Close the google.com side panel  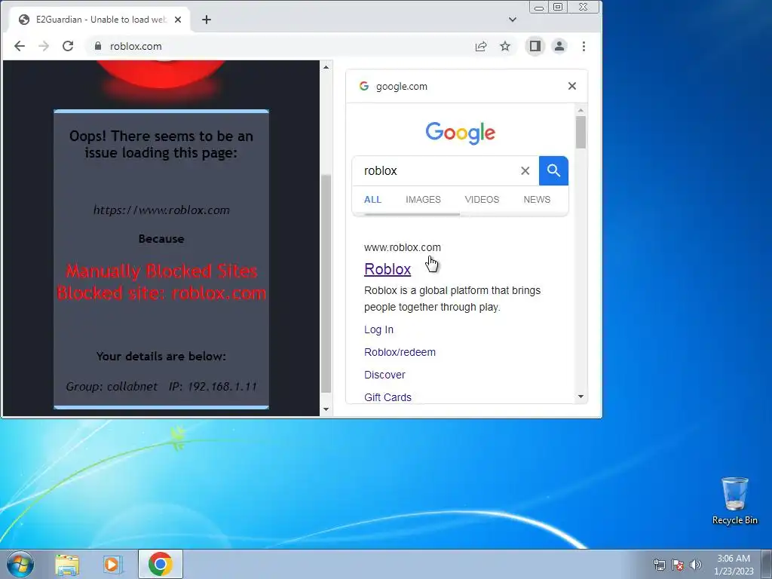pyautogui.click(x=572, y=86)
